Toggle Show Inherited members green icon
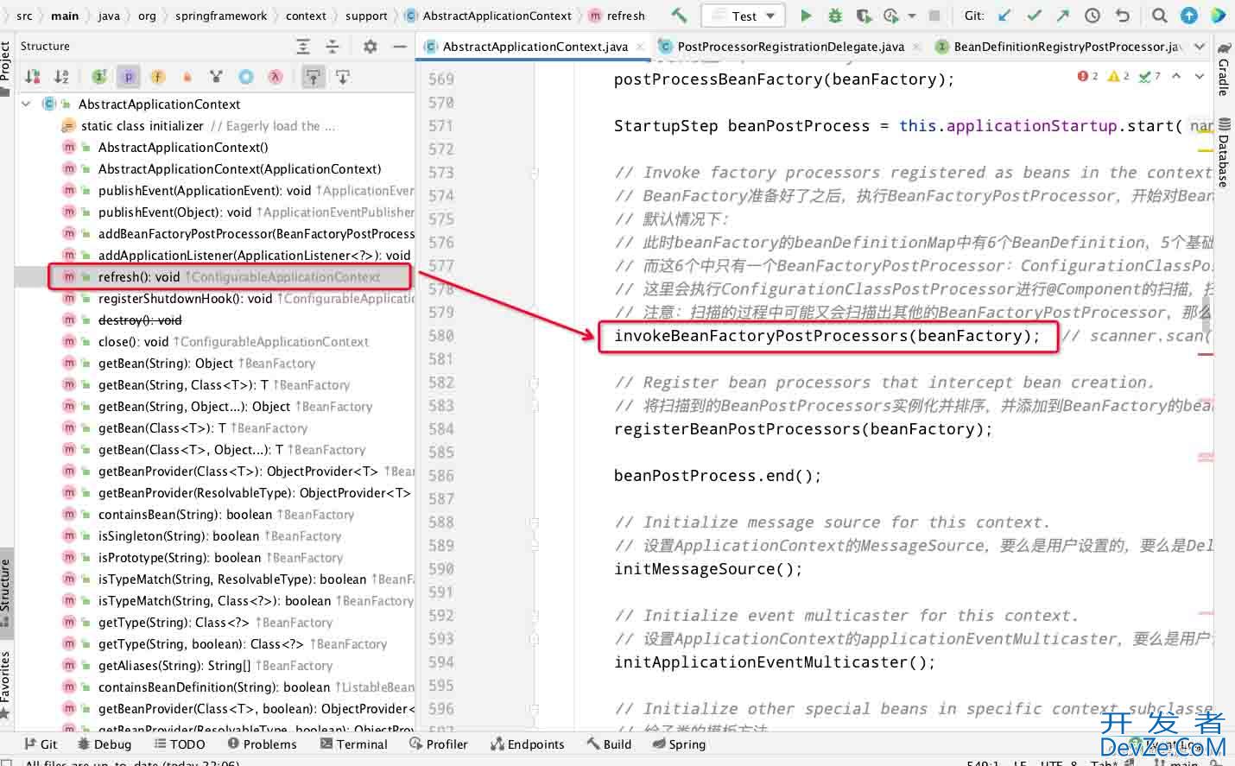 click(x=99, y=77)
